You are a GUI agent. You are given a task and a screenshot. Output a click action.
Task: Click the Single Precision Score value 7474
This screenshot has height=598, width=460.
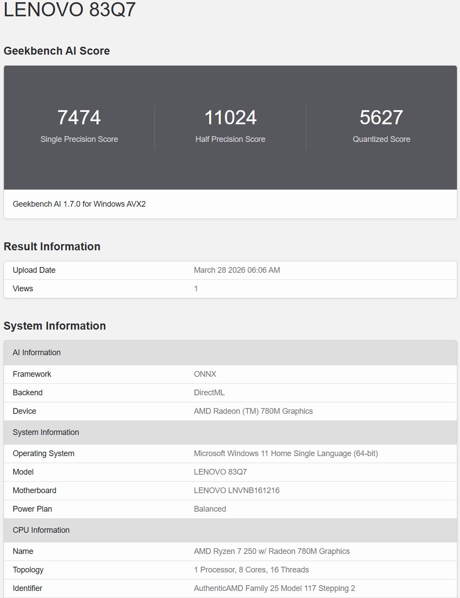[80, 118]
